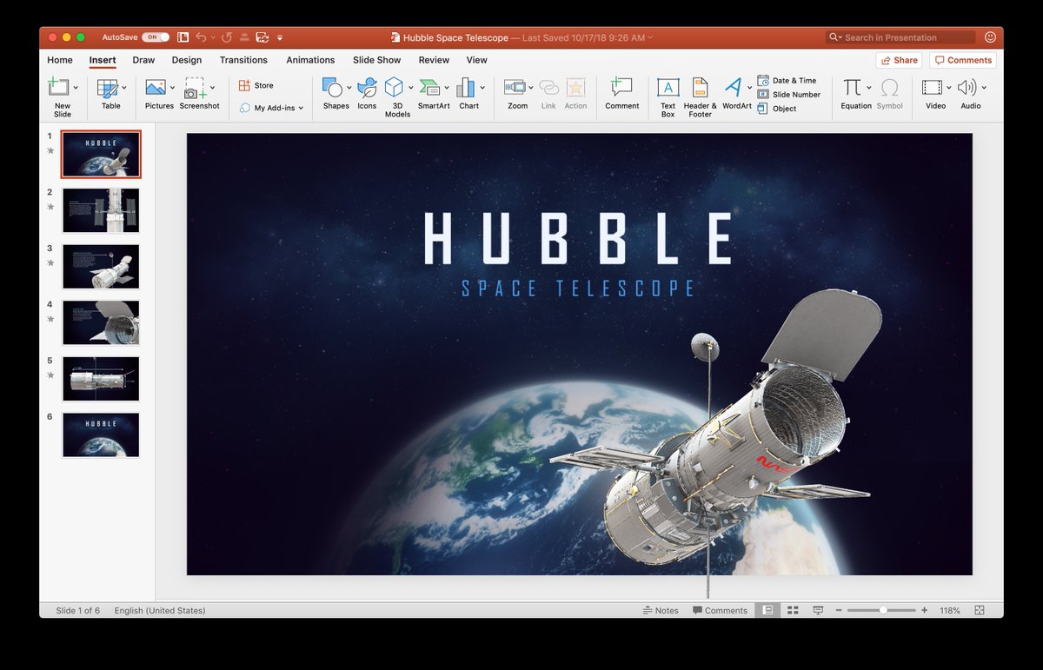Click the 118% zoom level
Screen dimensions: 1043x670
[950, 611]
